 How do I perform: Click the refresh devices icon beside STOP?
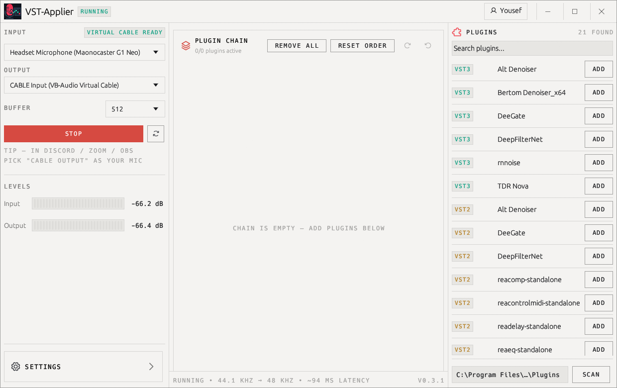pos(156,134)
